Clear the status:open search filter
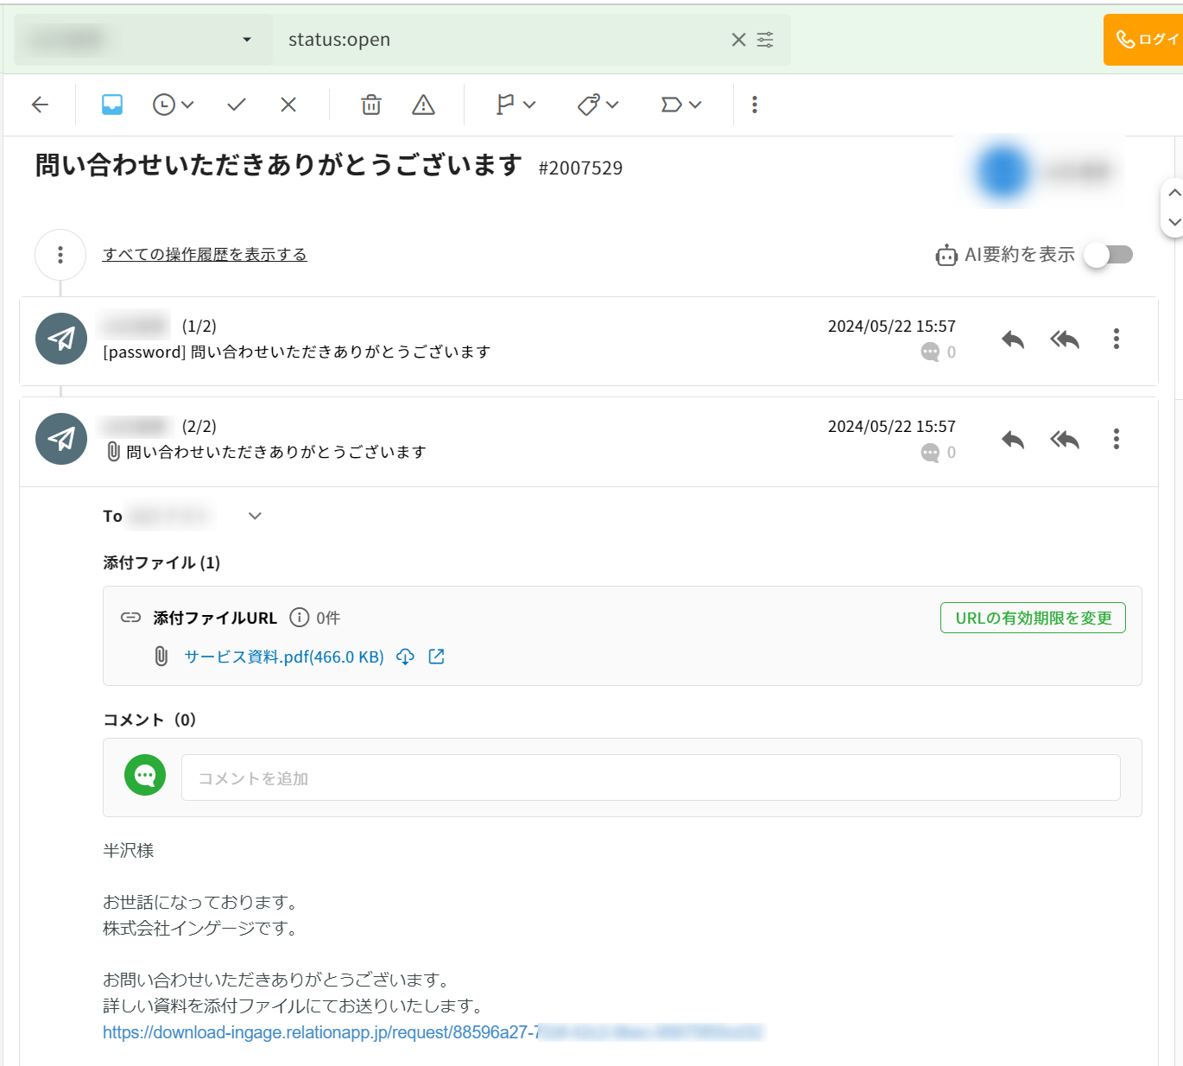The width and height of the screenshot is (1183, 1066). click(738, 40)
